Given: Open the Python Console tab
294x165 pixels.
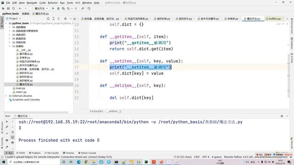Looking at the screenshot, I should tap(87, 153).
